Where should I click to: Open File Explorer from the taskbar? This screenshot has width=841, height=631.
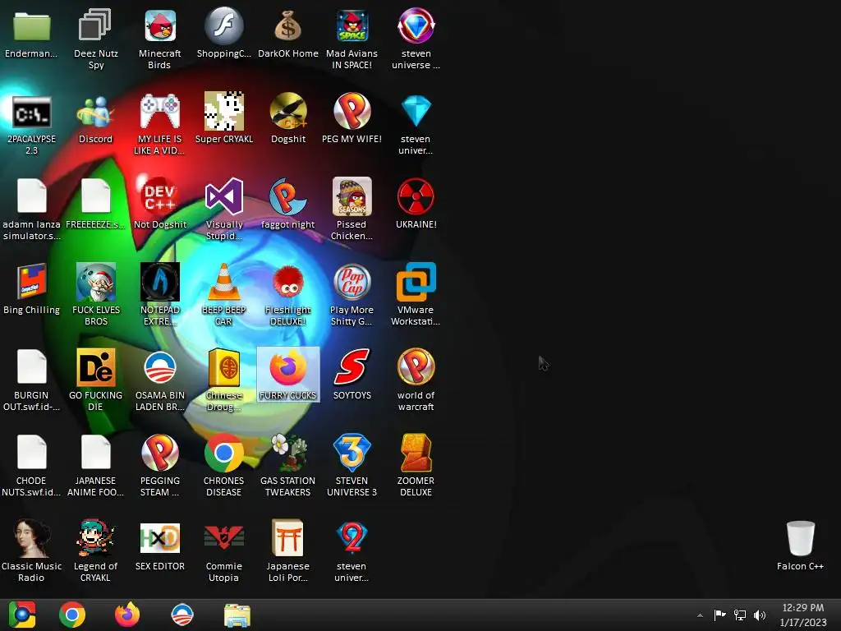[237, 615]
